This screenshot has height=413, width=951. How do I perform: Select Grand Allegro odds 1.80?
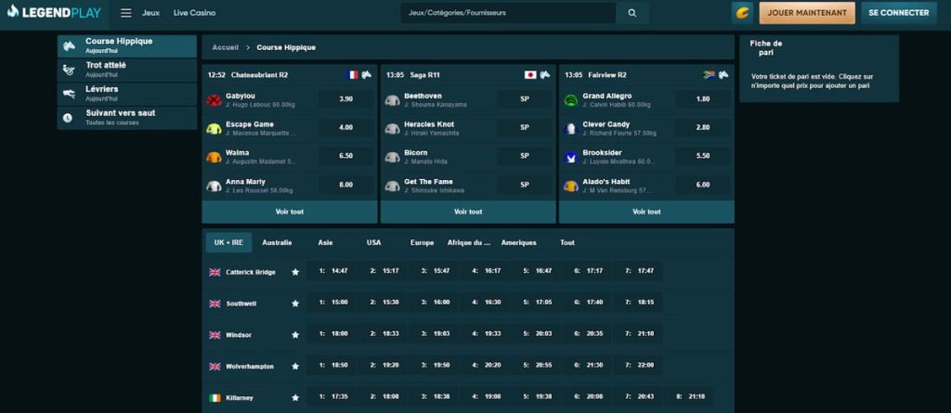click(703, 99)
